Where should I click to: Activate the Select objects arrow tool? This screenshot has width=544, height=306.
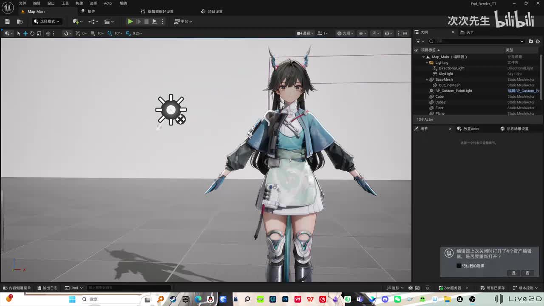tap(18, 33)
